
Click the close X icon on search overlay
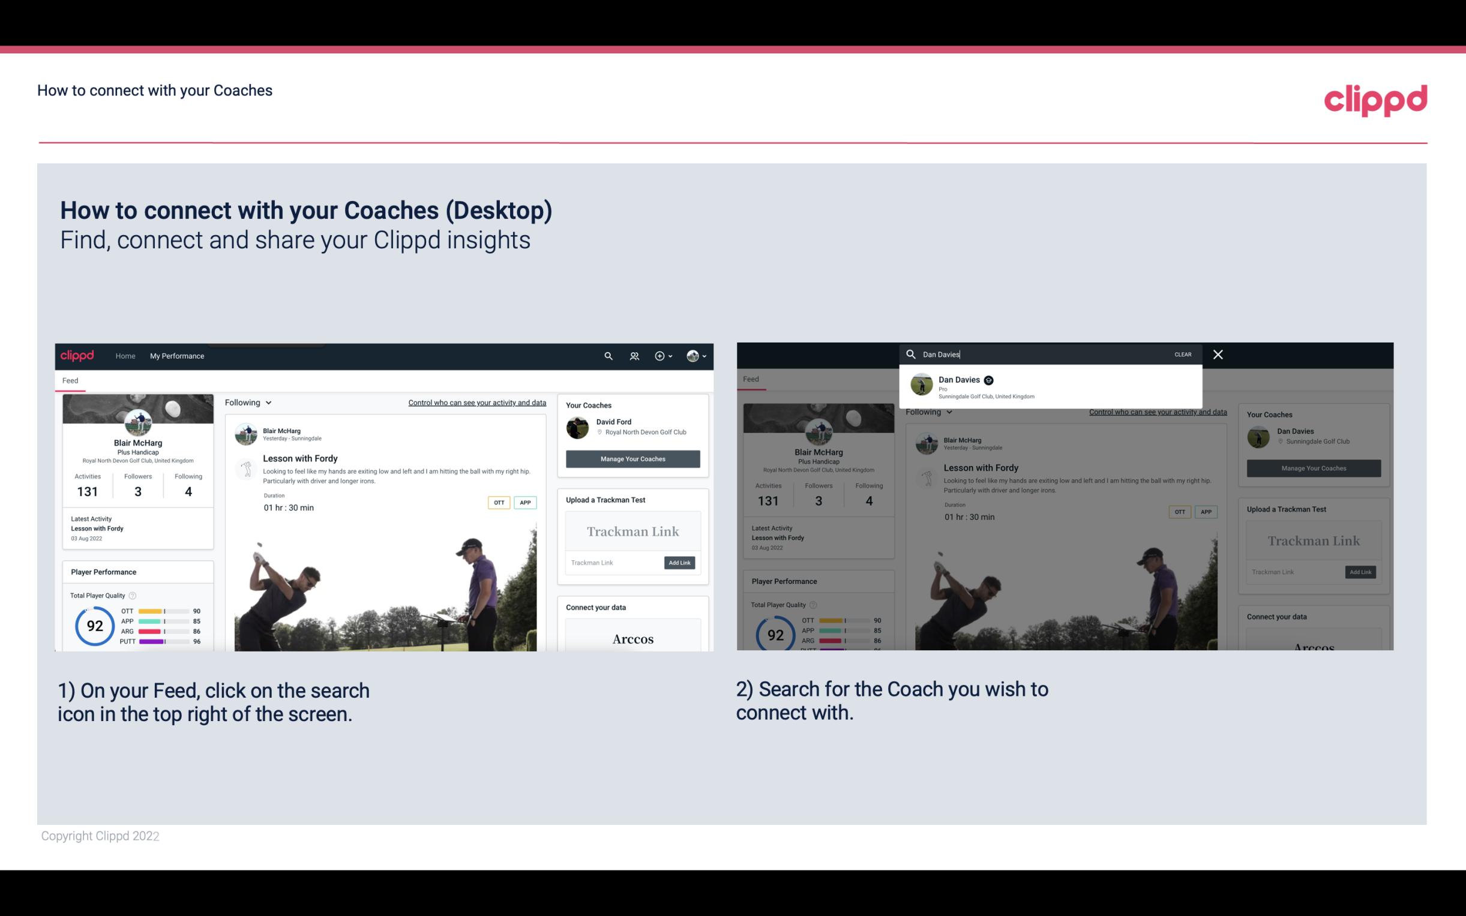1217,353
